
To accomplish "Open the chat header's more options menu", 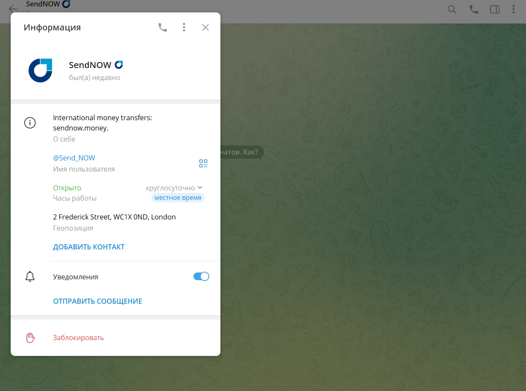I will point(514,9).
